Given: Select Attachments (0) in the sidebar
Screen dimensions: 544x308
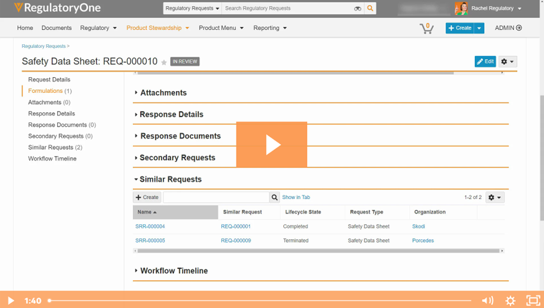Looking at the screenshot, I should click(x=49, y=102).
